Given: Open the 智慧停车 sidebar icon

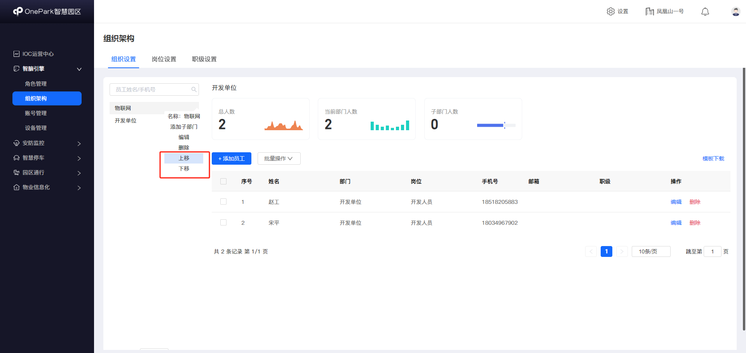Looking at the screenshot, I should click(16, 158).
